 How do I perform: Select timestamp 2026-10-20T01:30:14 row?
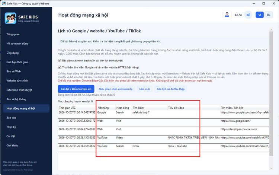[x=77, y=112]
